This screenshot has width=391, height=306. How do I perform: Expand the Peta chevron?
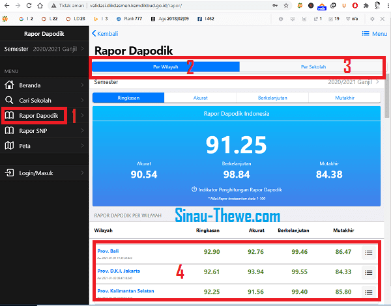82,146
